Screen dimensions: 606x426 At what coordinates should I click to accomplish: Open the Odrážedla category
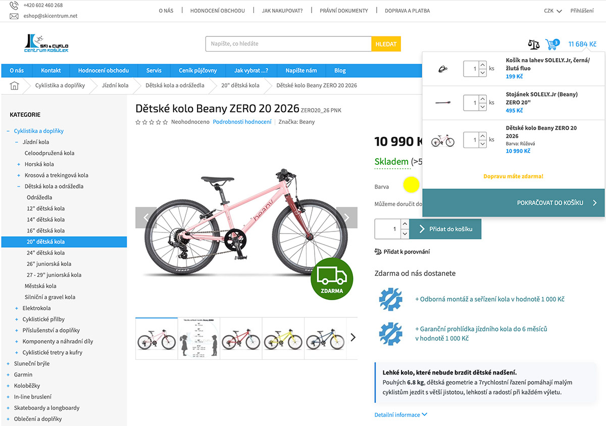[39, 198]
